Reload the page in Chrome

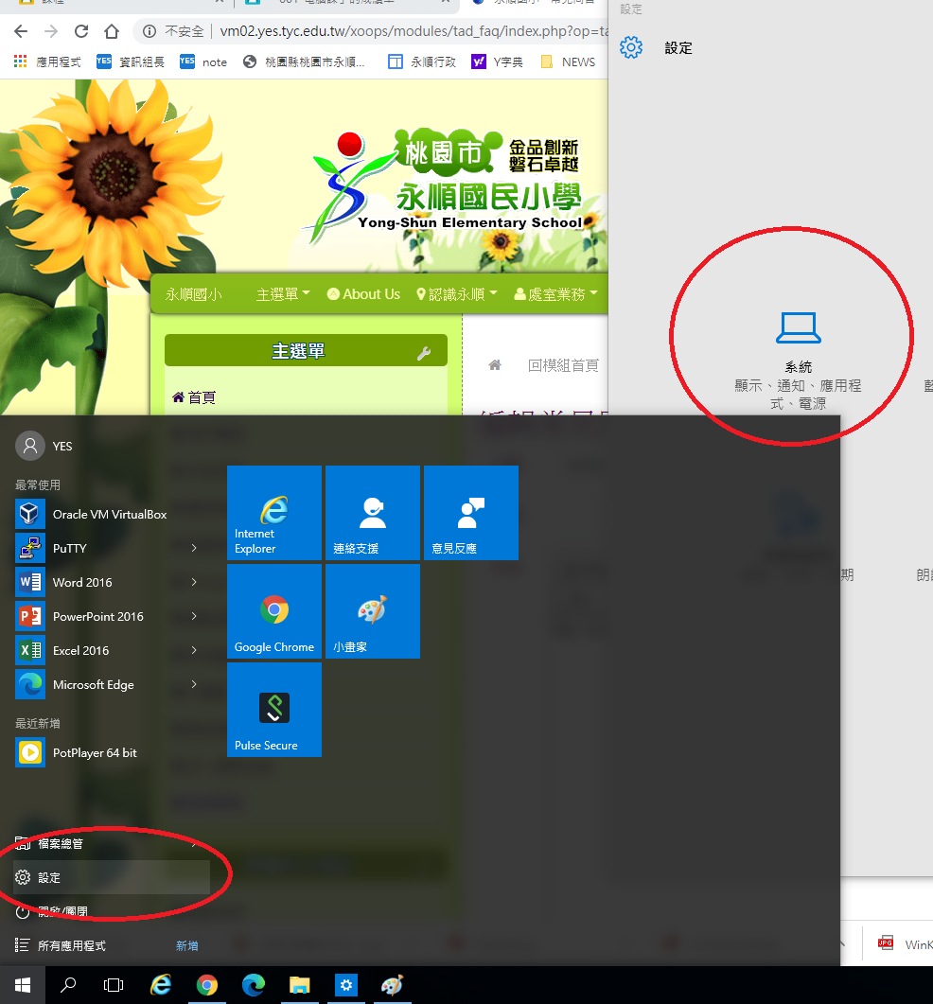[81, 30]
